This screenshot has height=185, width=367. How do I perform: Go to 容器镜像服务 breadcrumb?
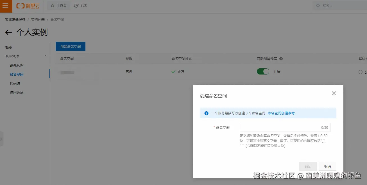point(15,20)
